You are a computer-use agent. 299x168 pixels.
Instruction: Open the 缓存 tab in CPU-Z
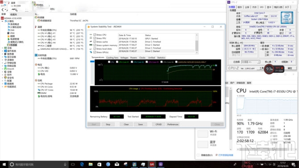(x=240, y=7)
